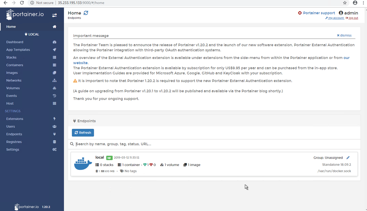367x211 pixels.
Task: Click the Host grid icon
Action: point(54,103)
